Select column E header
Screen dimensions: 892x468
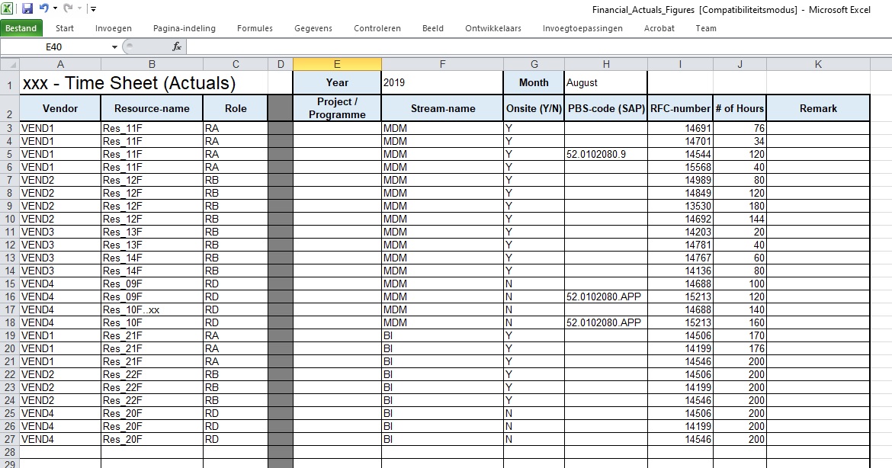[337, 64]
